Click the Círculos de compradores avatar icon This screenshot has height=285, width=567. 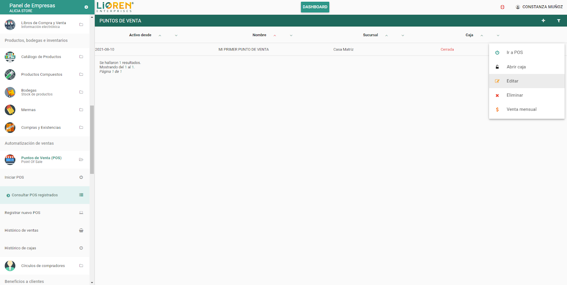click(10, 266)
